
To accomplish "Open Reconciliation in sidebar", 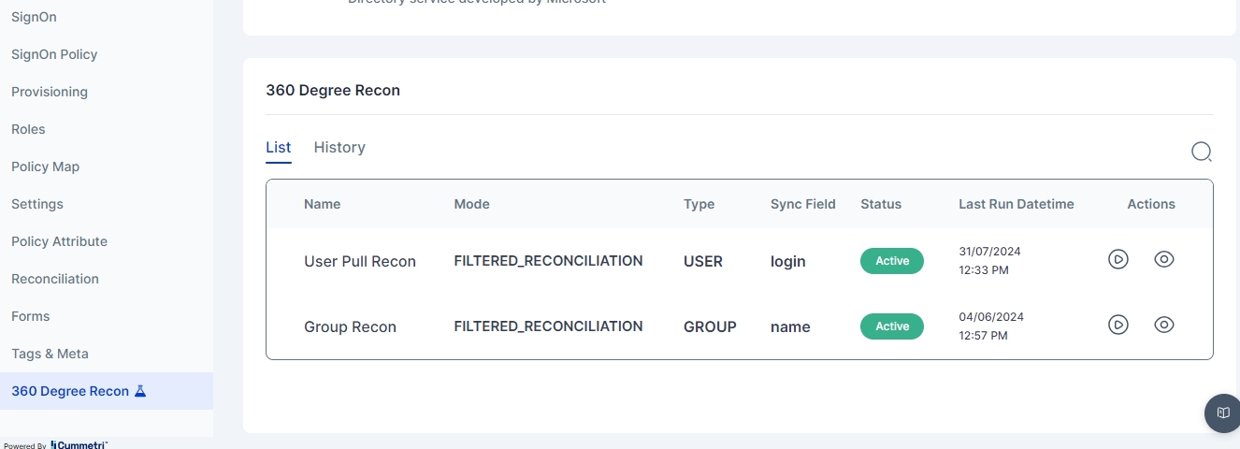I will pos(55,279).
